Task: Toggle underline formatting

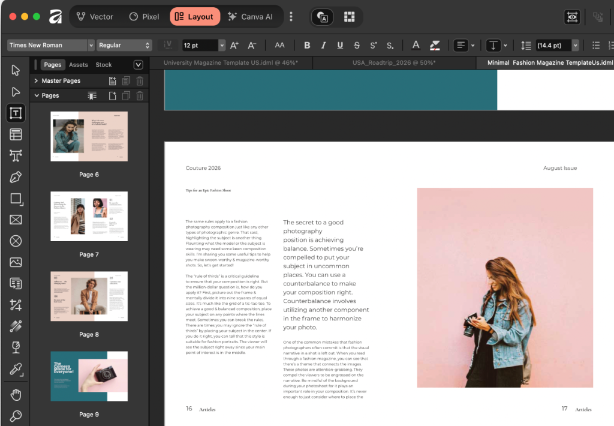Action: coord(340,46)
